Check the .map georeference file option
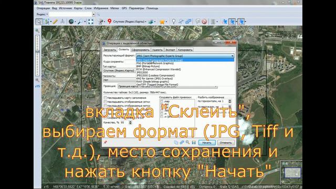Image resolution: width=336 pixels, height=189 pixels. pos(162,101)
